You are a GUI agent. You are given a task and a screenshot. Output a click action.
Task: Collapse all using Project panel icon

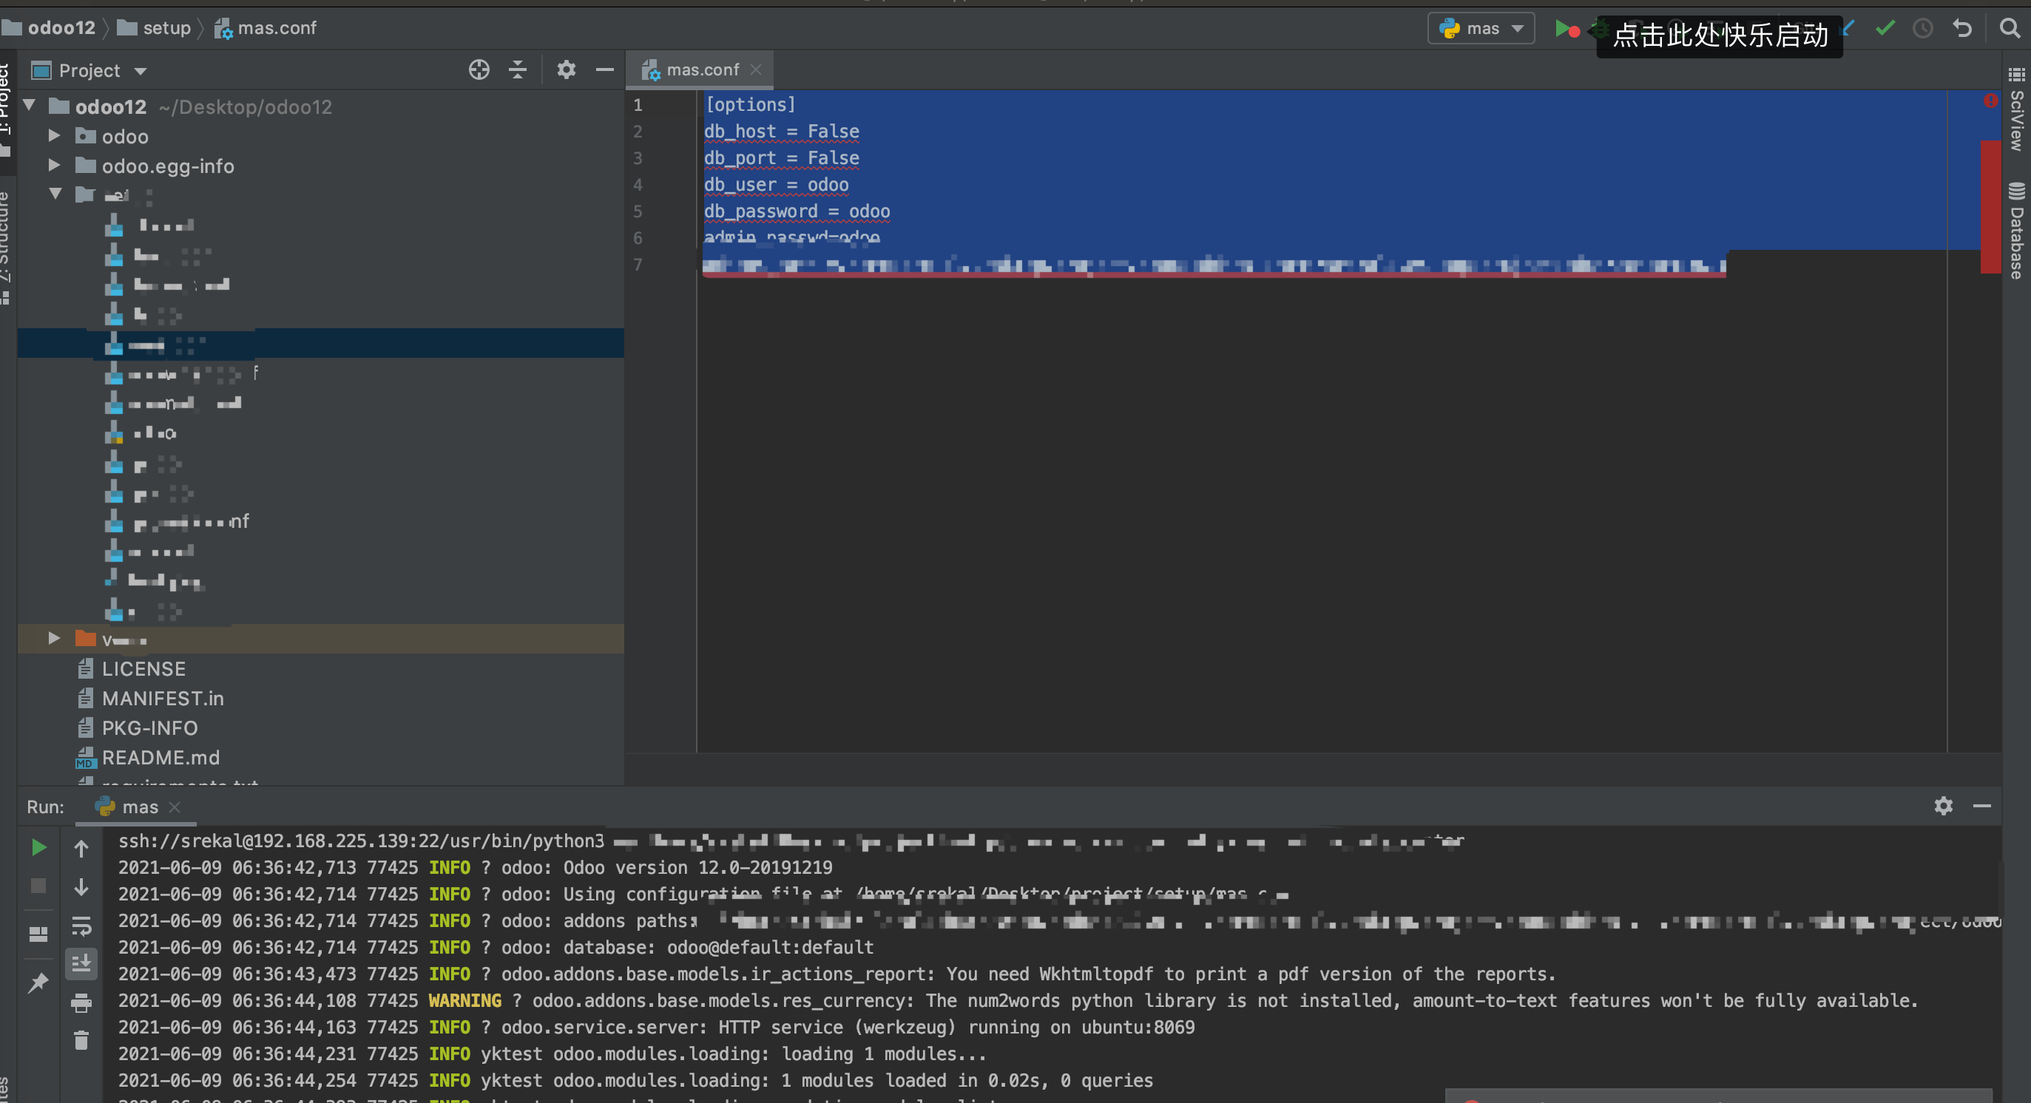point(517,70)
